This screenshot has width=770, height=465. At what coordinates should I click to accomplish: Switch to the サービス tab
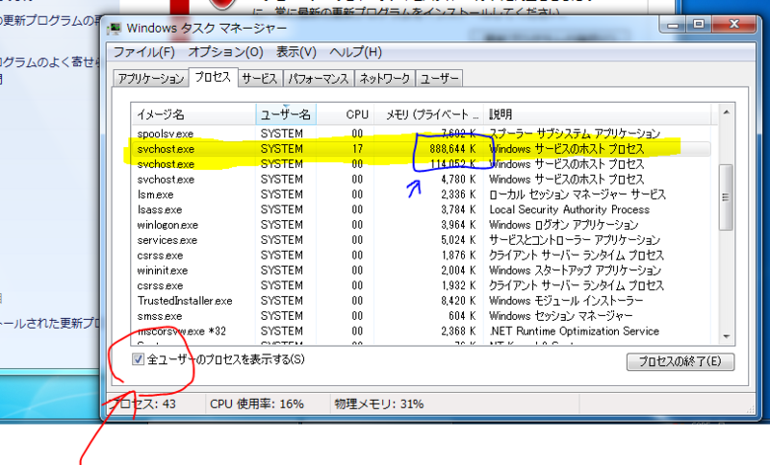click(x=260, y=79)
